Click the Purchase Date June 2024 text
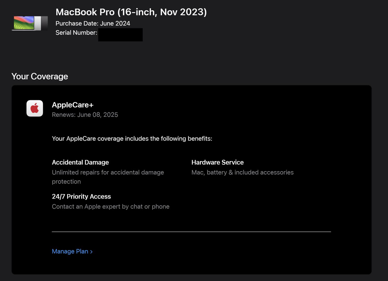The height and width of the screenshot is (281, 388). pos(93,23)
